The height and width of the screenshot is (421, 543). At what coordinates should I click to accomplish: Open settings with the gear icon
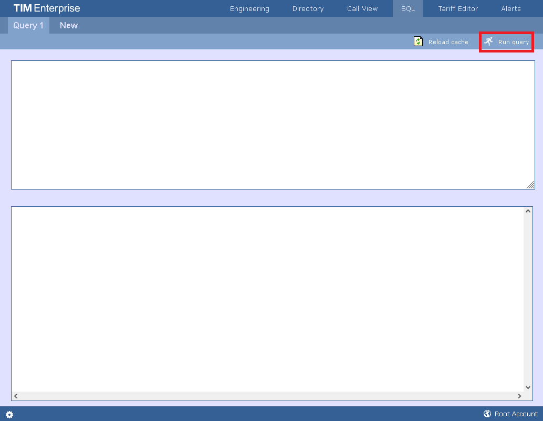coord(9,414)
